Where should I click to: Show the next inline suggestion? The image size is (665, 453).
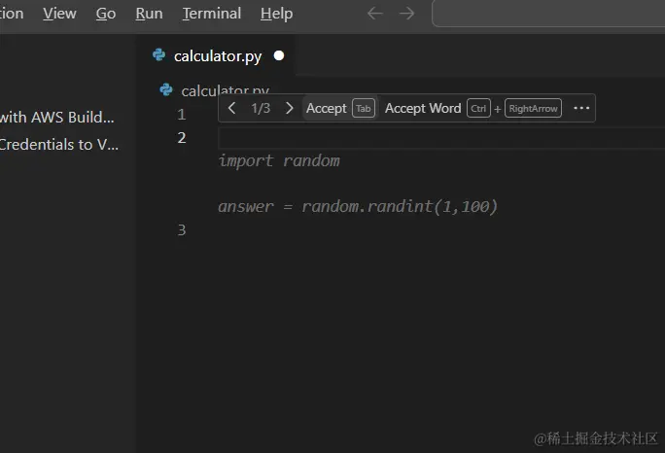tap(290, 108)
